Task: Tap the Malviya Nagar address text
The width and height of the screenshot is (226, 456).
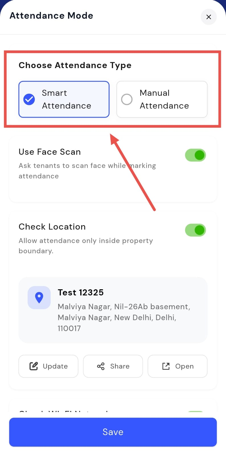Action: [124, 317]
